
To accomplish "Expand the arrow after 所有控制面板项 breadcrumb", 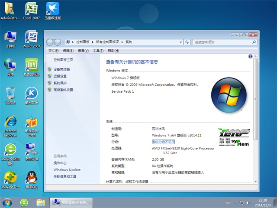I will [122, 42].
